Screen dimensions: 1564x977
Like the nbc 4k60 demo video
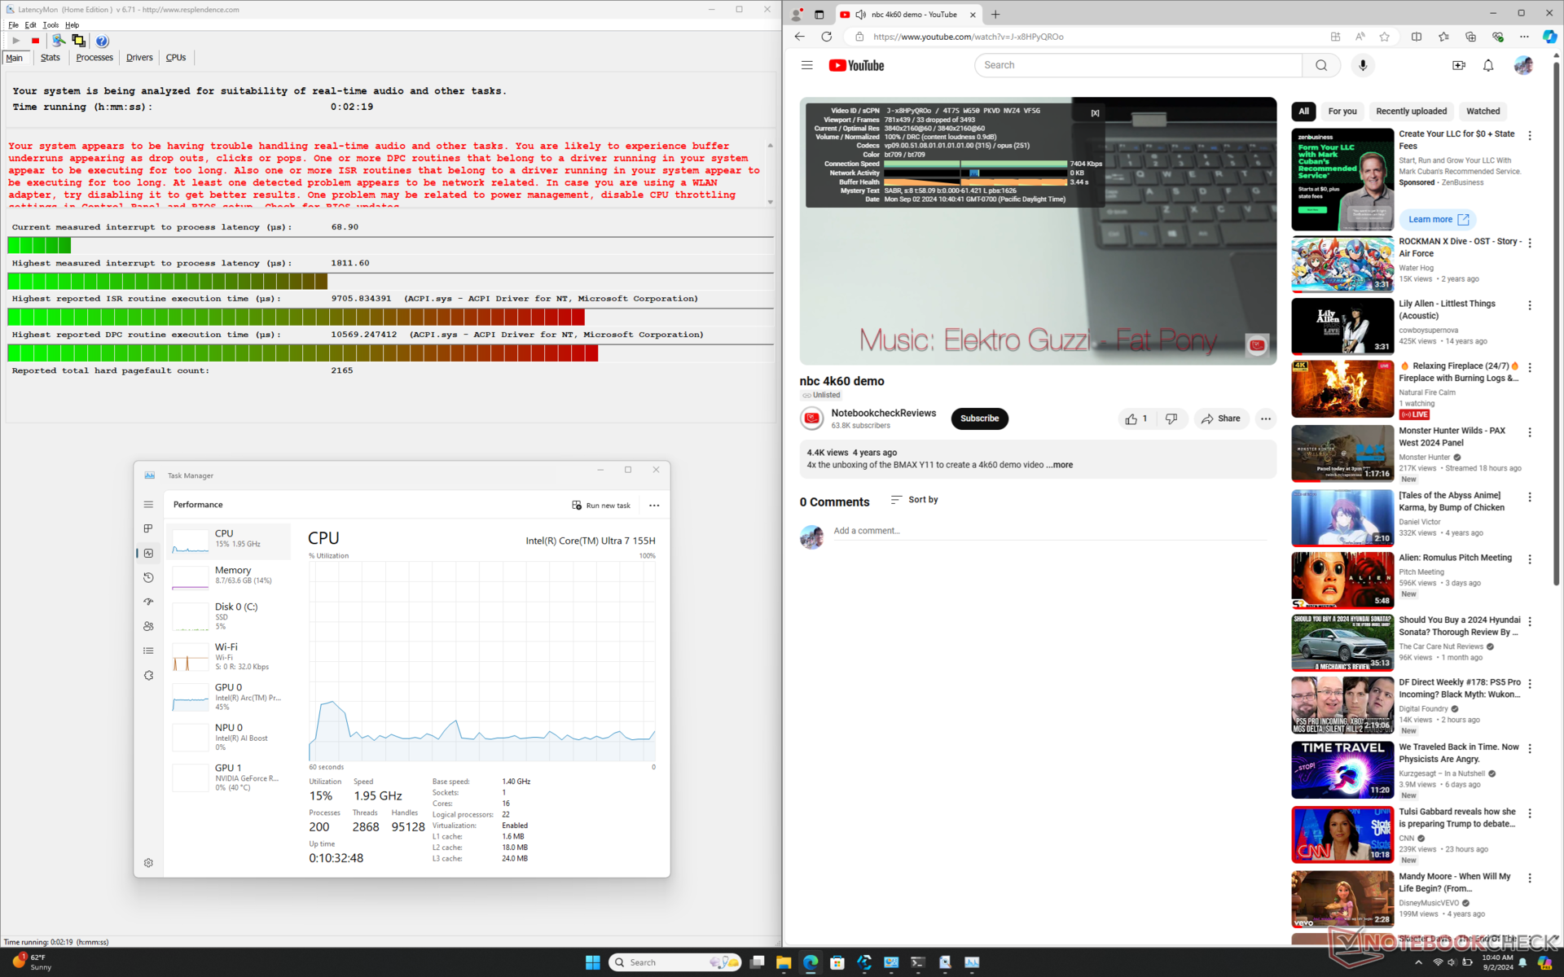coord(1136,418)
